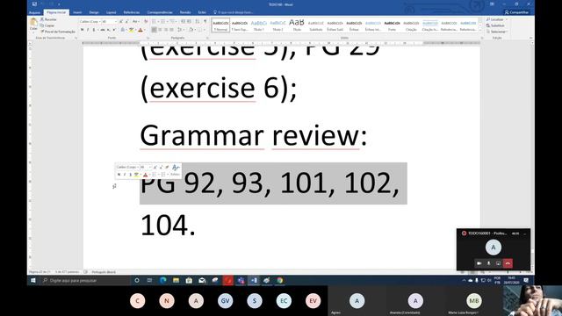Click the ribbon font color red A button

(x=140, y=30)
